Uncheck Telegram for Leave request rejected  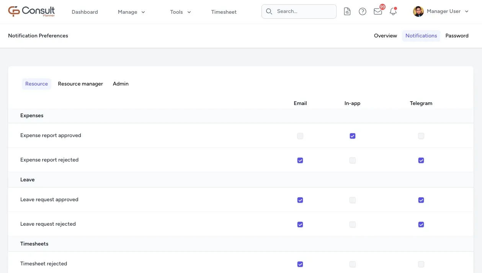click(421, 225)
